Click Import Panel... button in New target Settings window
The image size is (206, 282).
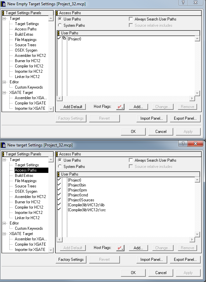pyautogui.click(x=152, y=260)
